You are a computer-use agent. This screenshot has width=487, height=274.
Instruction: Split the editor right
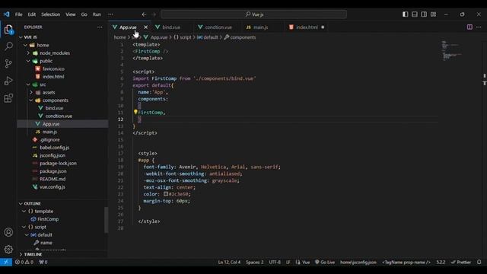tap(469, 27)
